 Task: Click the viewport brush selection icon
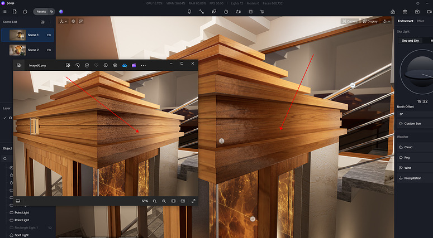point(80,21)
